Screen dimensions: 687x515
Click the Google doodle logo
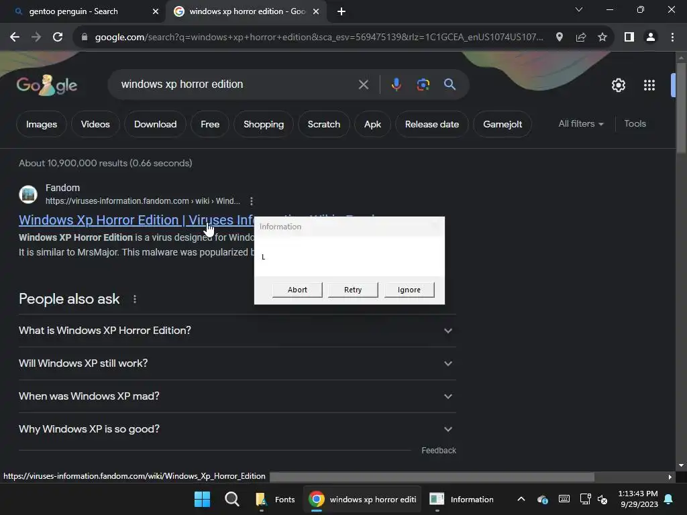47,85
